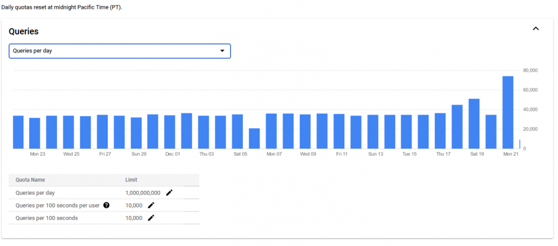Click the Limit column header

(131, 180)
